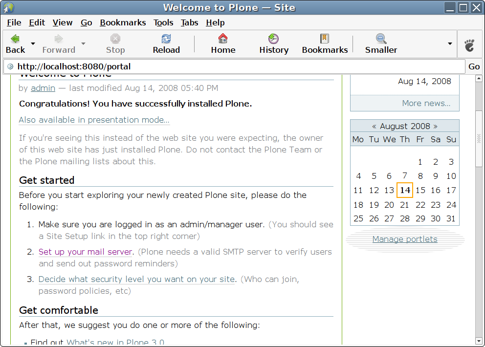
Task: Click the Smaller zoom-out magnifier icon
Action: click(x=381, y=39)
